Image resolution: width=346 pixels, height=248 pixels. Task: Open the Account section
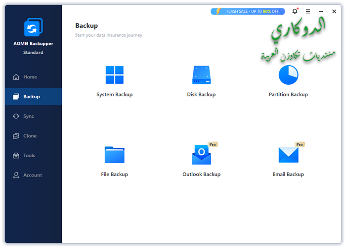(x=33, y=175)
